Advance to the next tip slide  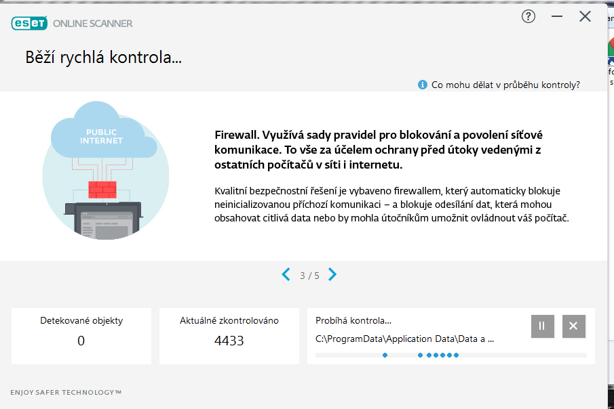332,274
